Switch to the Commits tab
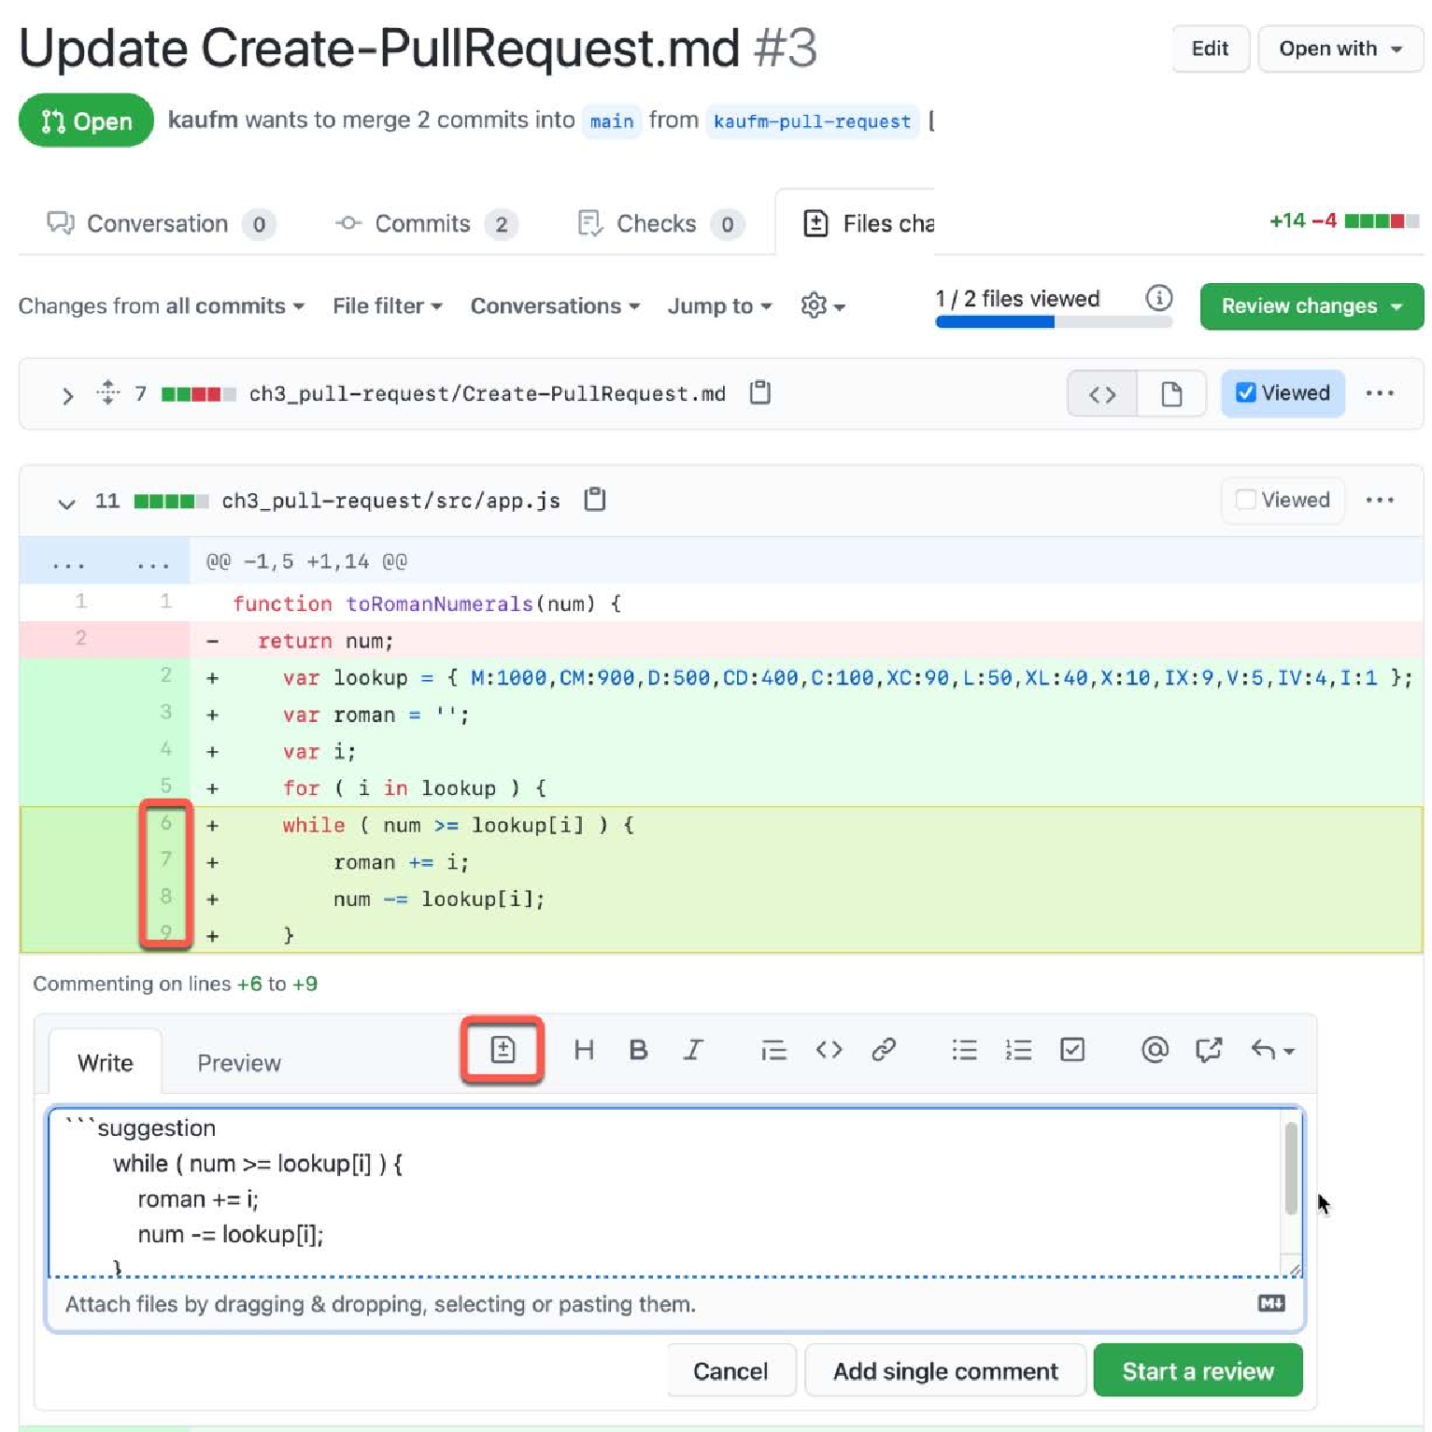Screen dimensions: 1432x1432 (426, 224)
